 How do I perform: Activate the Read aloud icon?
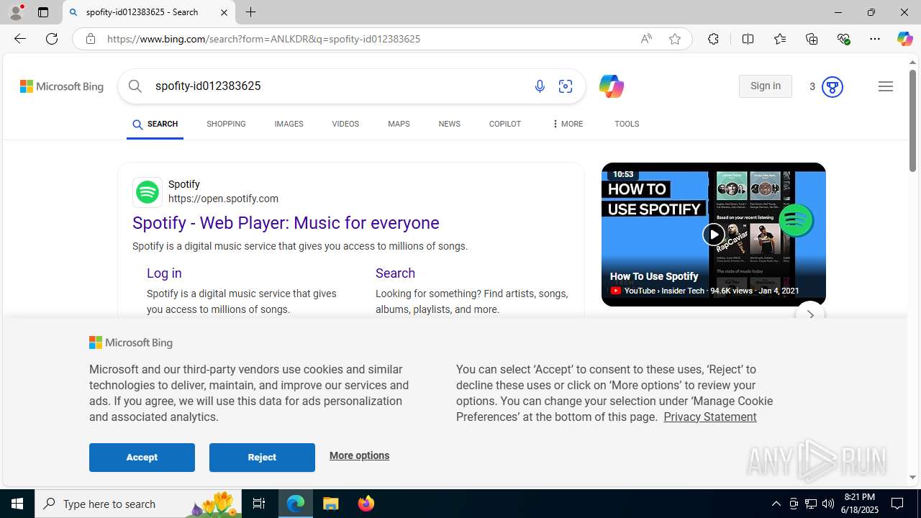[x=646, y=39]
